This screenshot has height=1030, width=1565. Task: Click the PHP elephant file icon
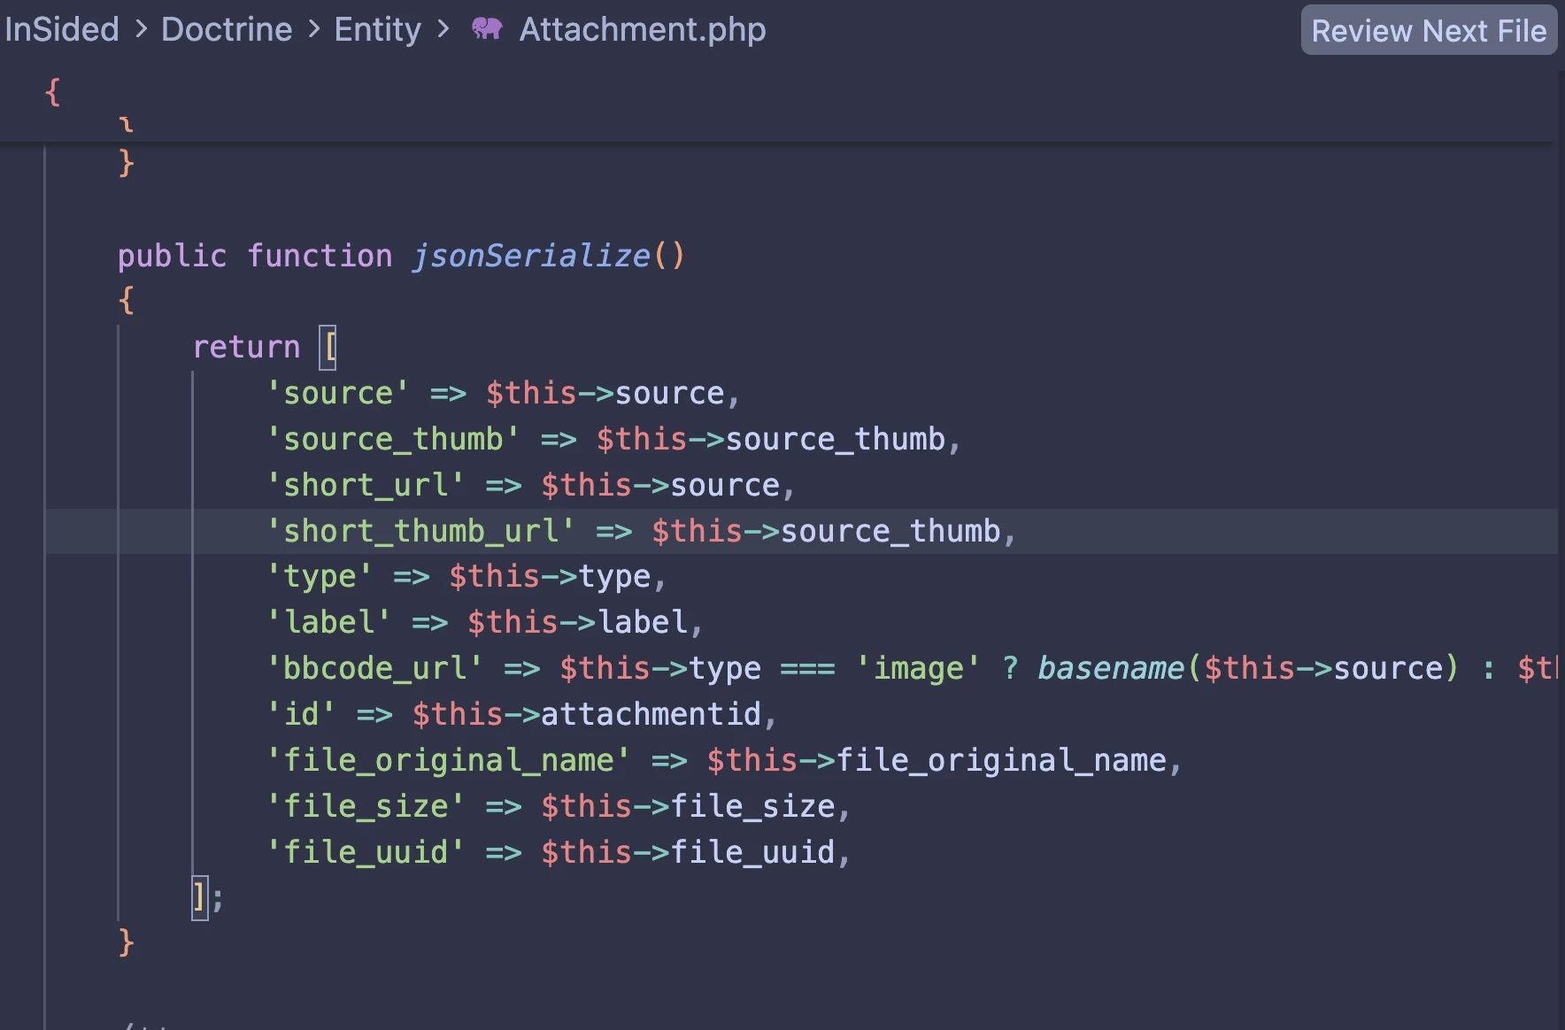(487, 29)
